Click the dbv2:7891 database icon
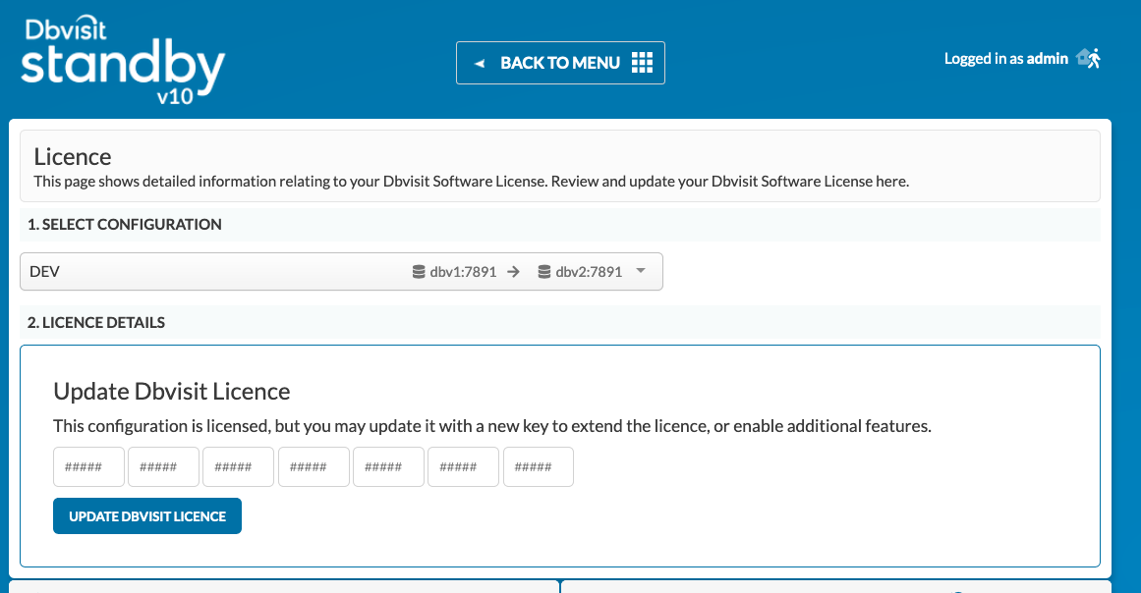Image resolution: width=1141 pixels, height=593 pixels. (544, 272)
